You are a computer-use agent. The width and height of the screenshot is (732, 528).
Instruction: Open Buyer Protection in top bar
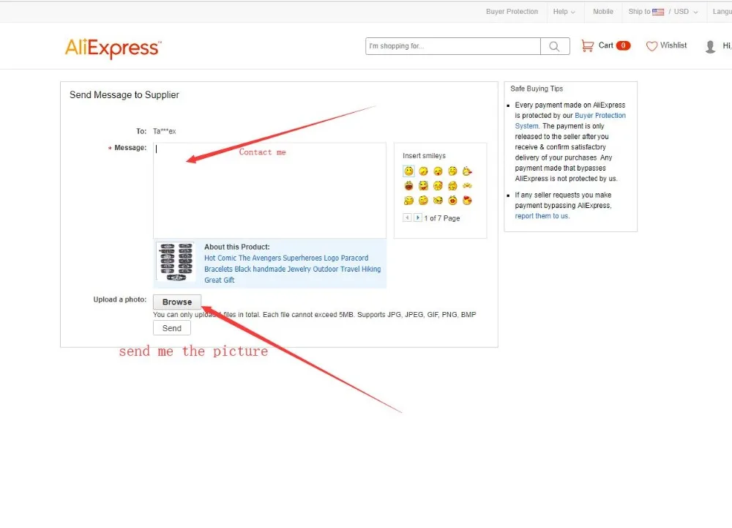point(512,12)
